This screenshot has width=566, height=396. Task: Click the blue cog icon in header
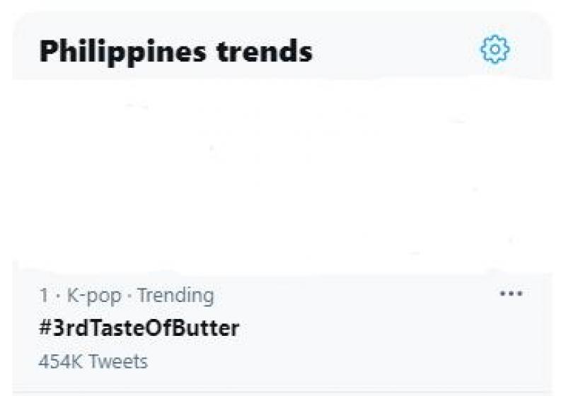(x=495, y=50)
